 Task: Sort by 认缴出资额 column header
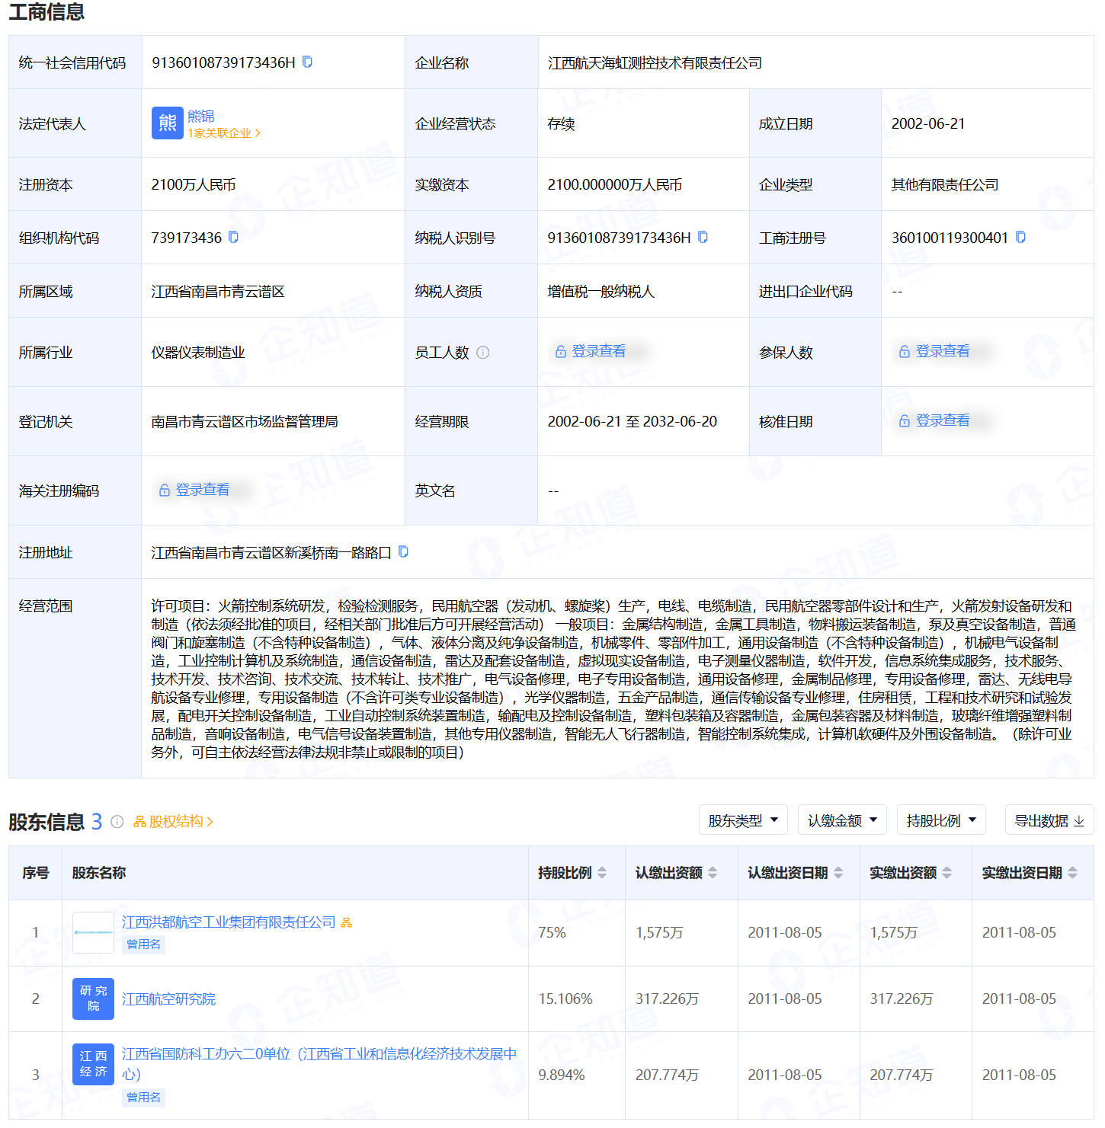(x=713, y=873)
